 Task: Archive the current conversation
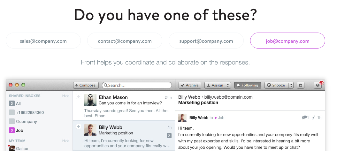click(190, 85)
